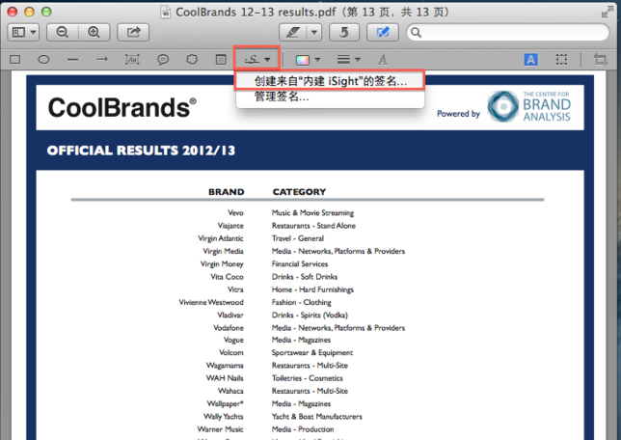Click Music & Movie Streaming category

point(312,213)
